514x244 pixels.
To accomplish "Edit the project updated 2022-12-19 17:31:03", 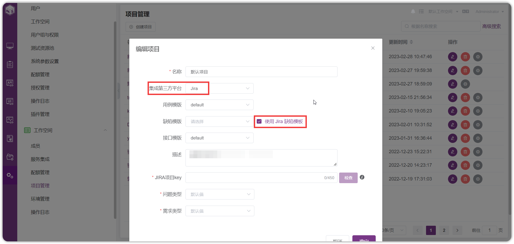I will 453,179.
